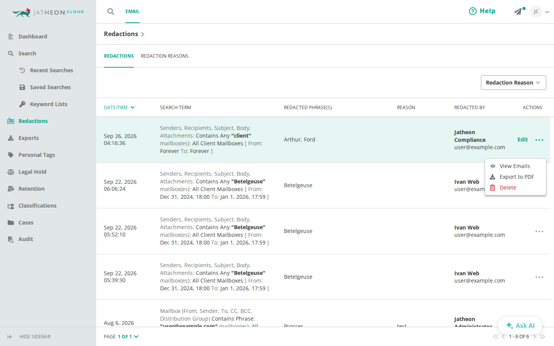Hide the sidebar using Hide Sidebar
The height and width of the screenshot is (346, 554).
click(x=29, y=337)
